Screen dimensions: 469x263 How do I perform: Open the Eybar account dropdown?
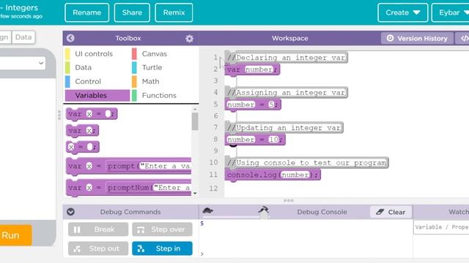point(451,12)
